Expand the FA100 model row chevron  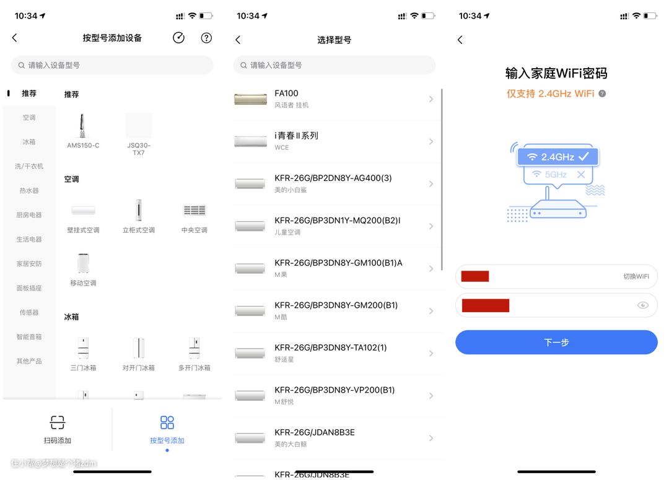[x=431, y=99]
